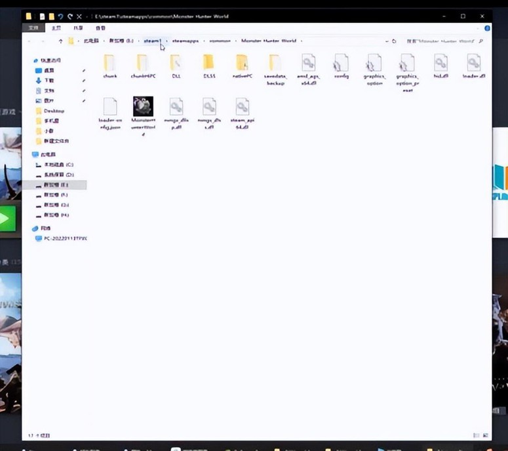Open the File tab in the ribbon

tap(33, 28)
